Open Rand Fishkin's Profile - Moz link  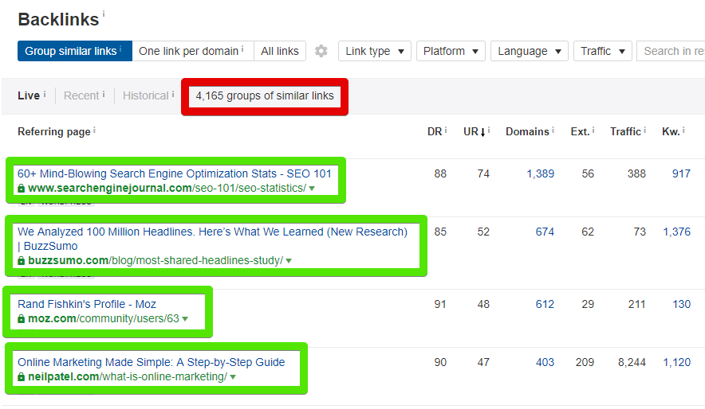point(87,304)
